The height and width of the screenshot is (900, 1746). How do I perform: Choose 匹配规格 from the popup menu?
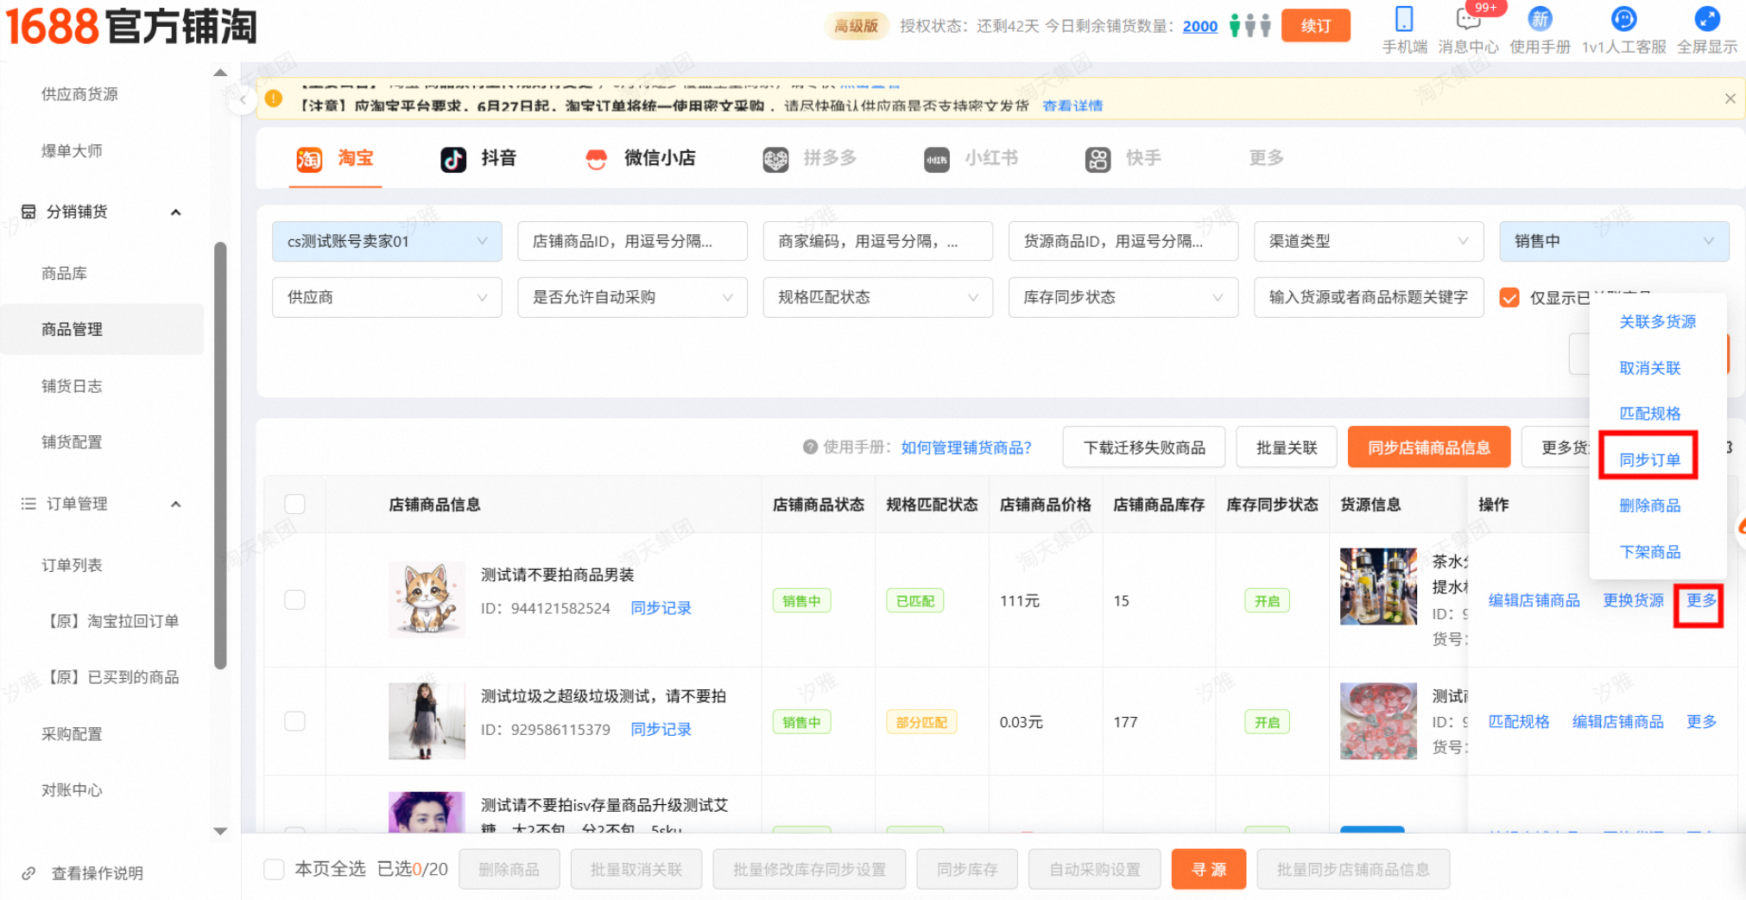coord(1649,414)
